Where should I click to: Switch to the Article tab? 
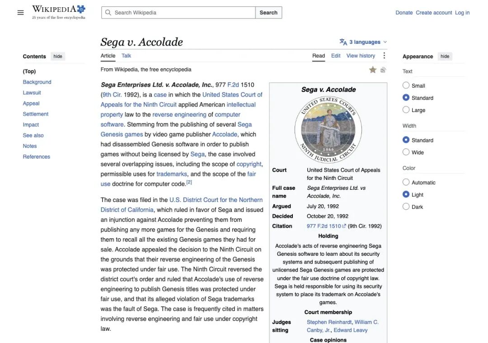pos(108,56)
